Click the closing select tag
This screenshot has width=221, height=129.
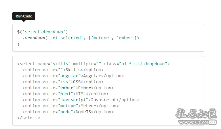29,118
